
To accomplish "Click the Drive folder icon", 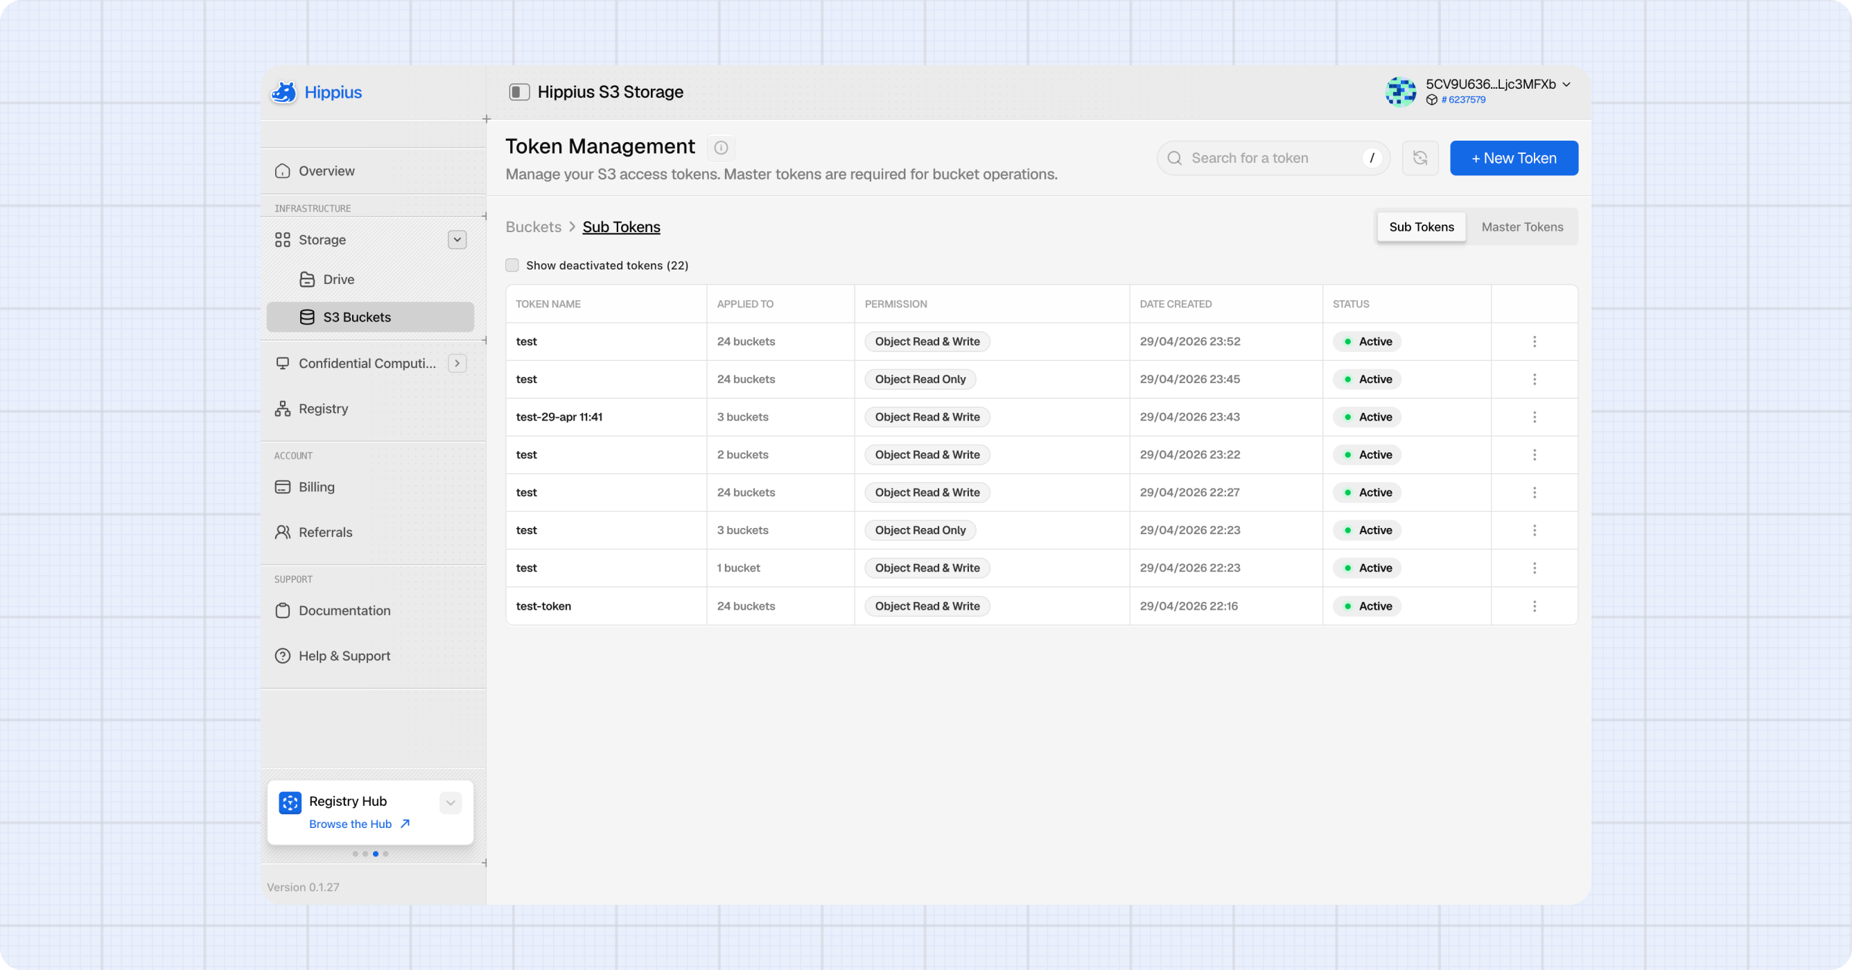I will click(307, 279).
